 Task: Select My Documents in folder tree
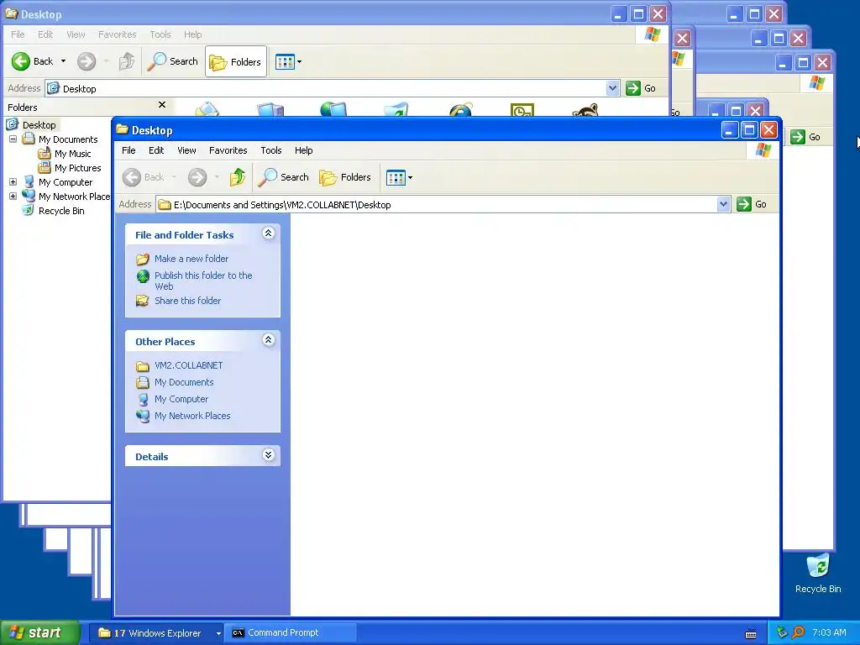67,139
